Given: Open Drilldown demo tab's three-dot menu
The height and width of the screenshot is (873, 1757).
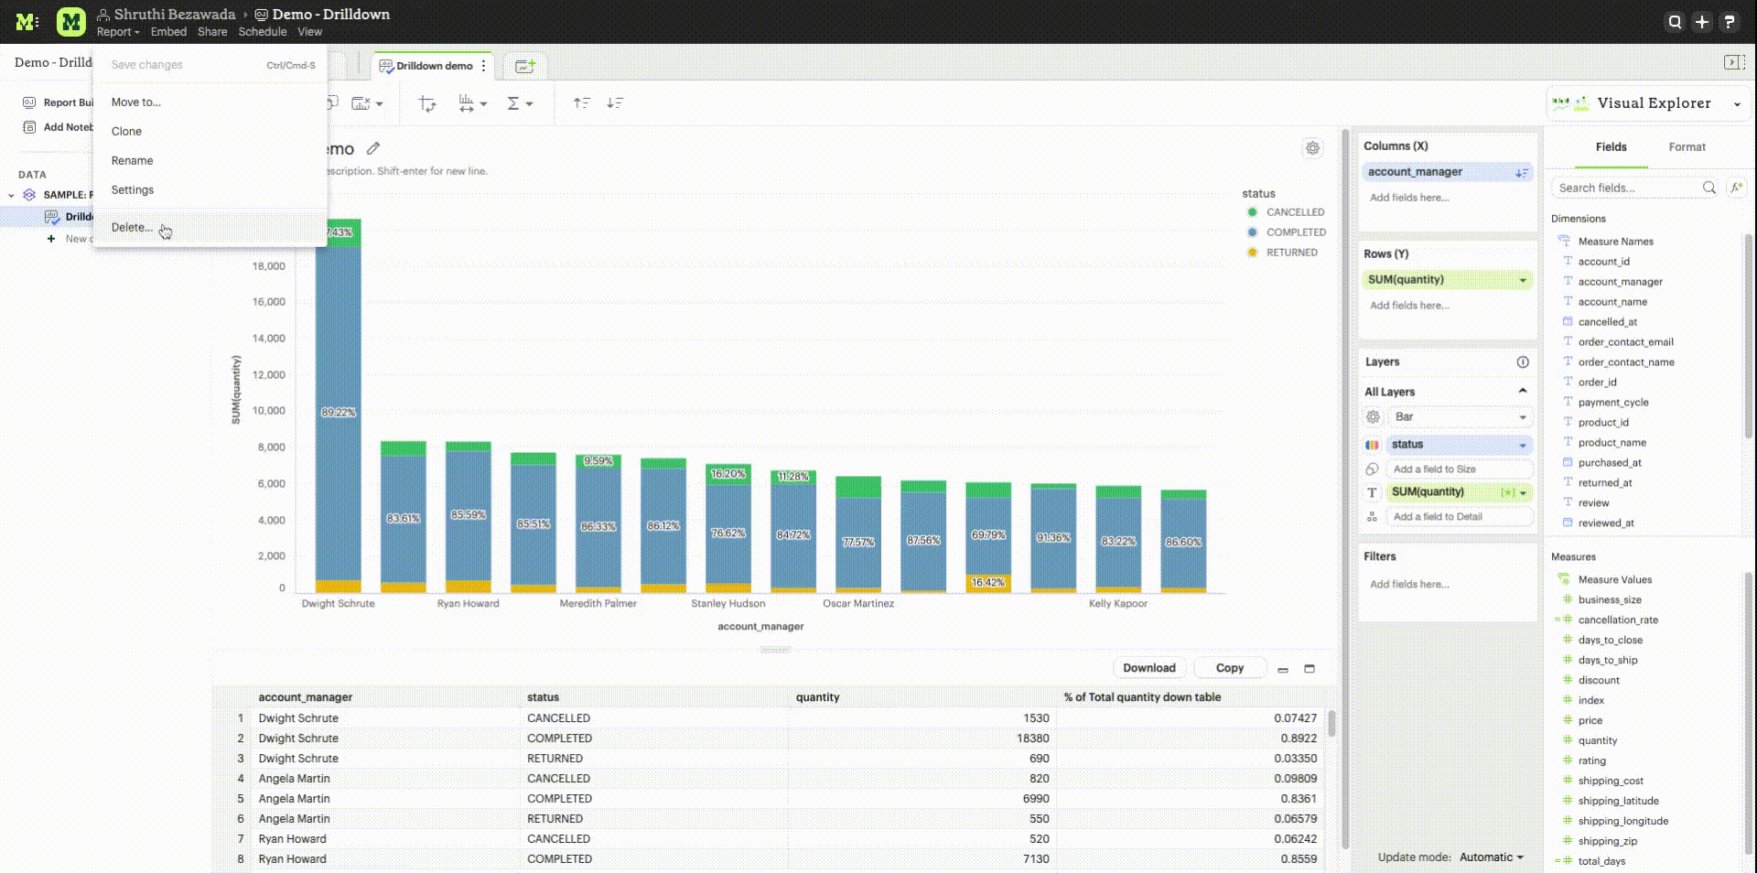Looking at the screenshot, I should pyautogui.click(x=484, y=66).
